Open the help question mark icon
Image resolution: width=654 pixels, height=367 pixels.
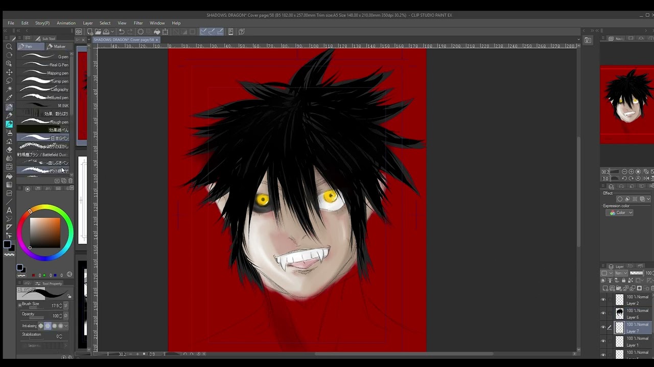[242, 32]
